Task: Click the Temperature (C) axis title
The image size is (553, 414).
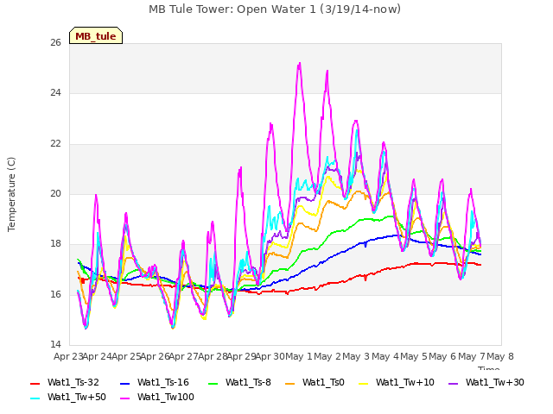Action: pyautogui.click(x=11, y=194)
